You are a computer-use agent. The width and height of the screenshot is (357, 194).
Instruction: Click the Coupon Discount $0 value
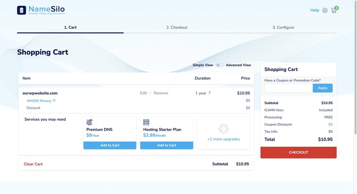click(x=330, y=124)
